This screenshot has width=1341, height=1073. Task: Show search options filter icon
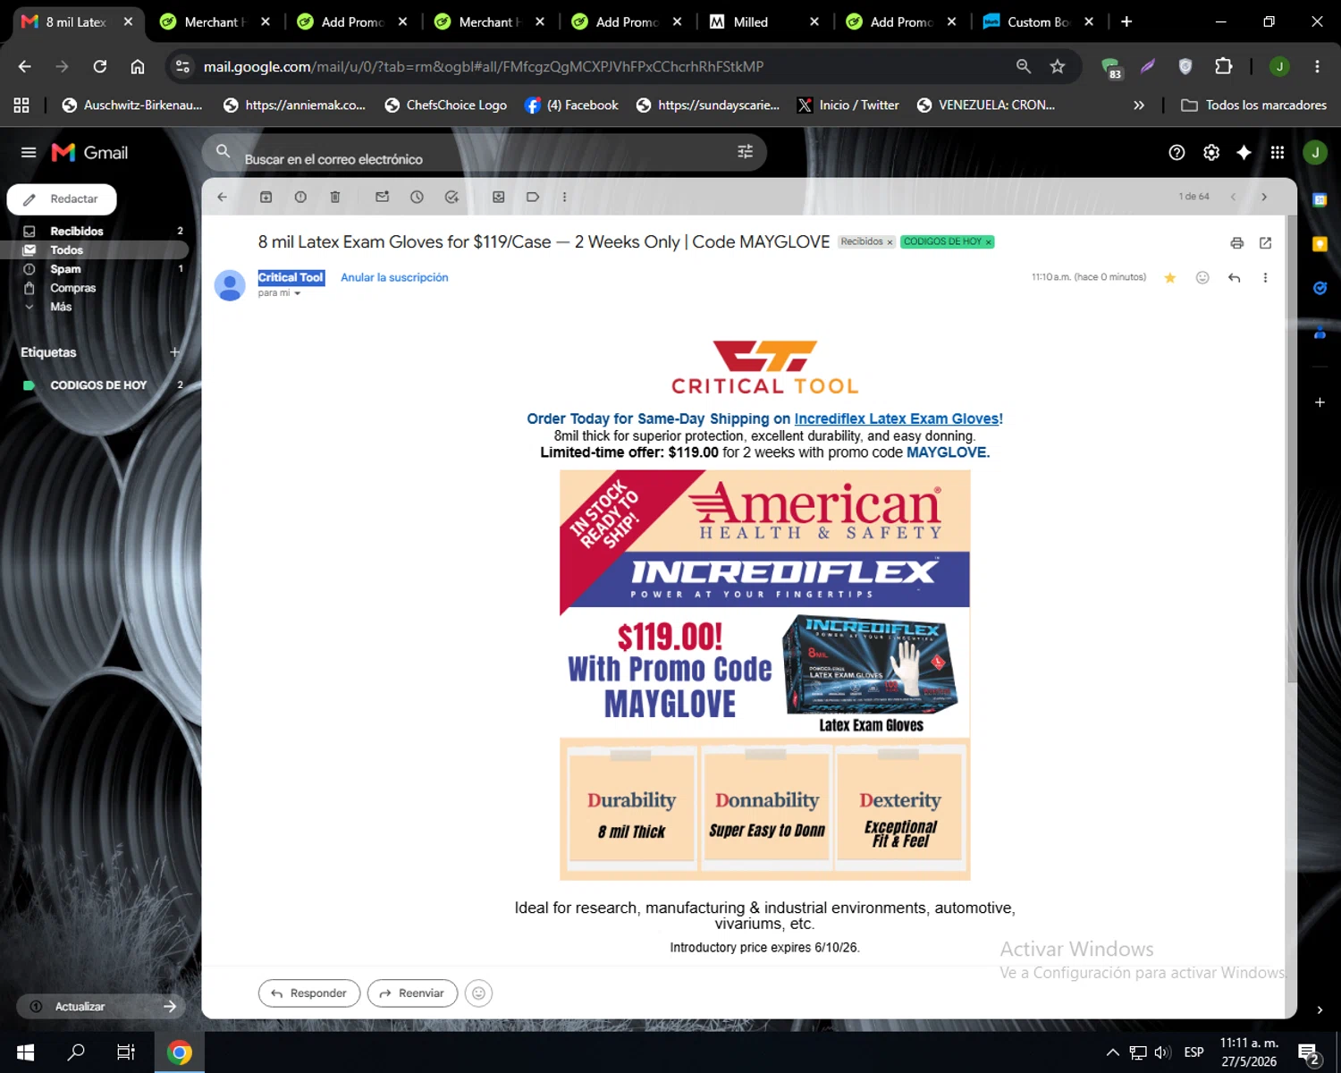745,152
